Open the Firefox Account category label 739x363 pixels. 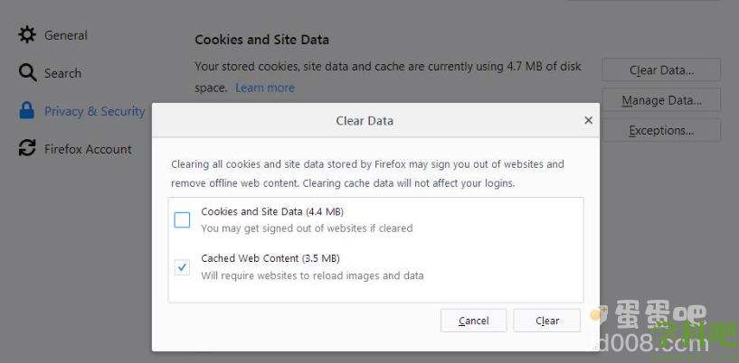click(x=88, y=149)
